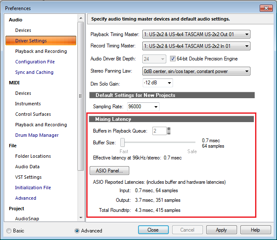Open Instruments under MIDI
The height and width of the screenshot is (240, 277).
28,104
